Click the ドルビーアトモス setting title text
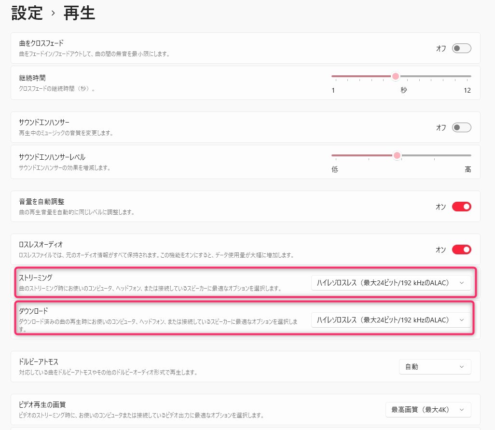The width and height of the screenshot is (495, 430). click(x=39, y=362)
